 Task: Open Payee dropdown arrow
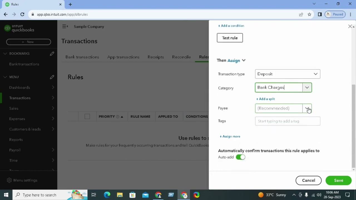307,108
